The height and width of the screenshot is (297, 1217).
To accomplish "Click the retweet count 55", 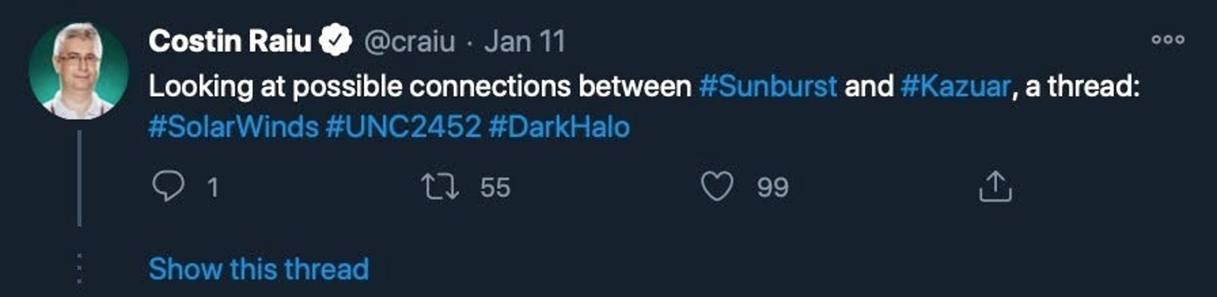I will (x=495, y=187).
